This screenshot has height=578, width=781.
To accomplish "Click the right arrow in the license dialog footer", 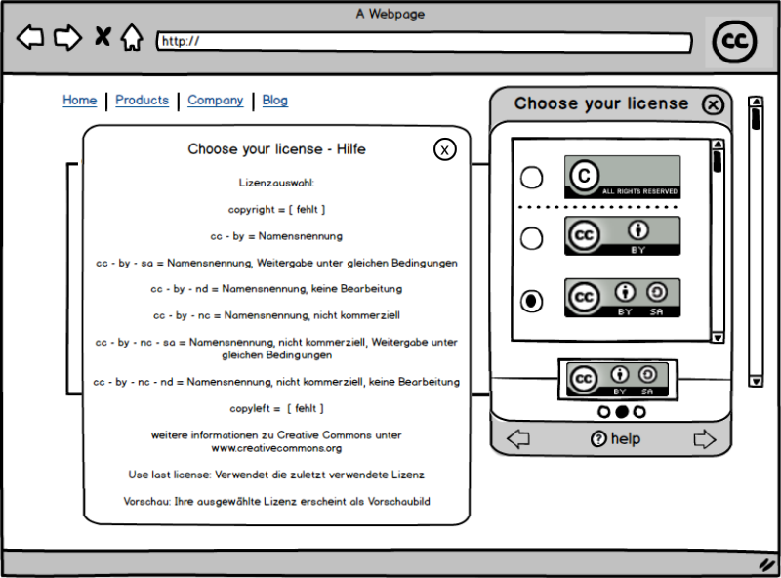I will (706, 439).
